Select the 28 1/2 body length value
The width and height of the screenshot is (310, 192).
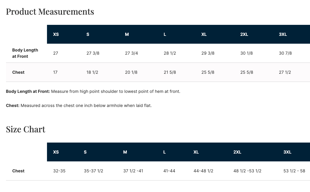[x=170, y=53]
